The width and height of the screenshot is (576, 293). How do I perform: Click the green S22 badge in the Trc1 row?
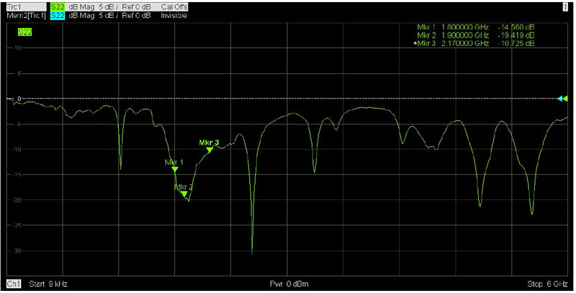pos(58,6)
